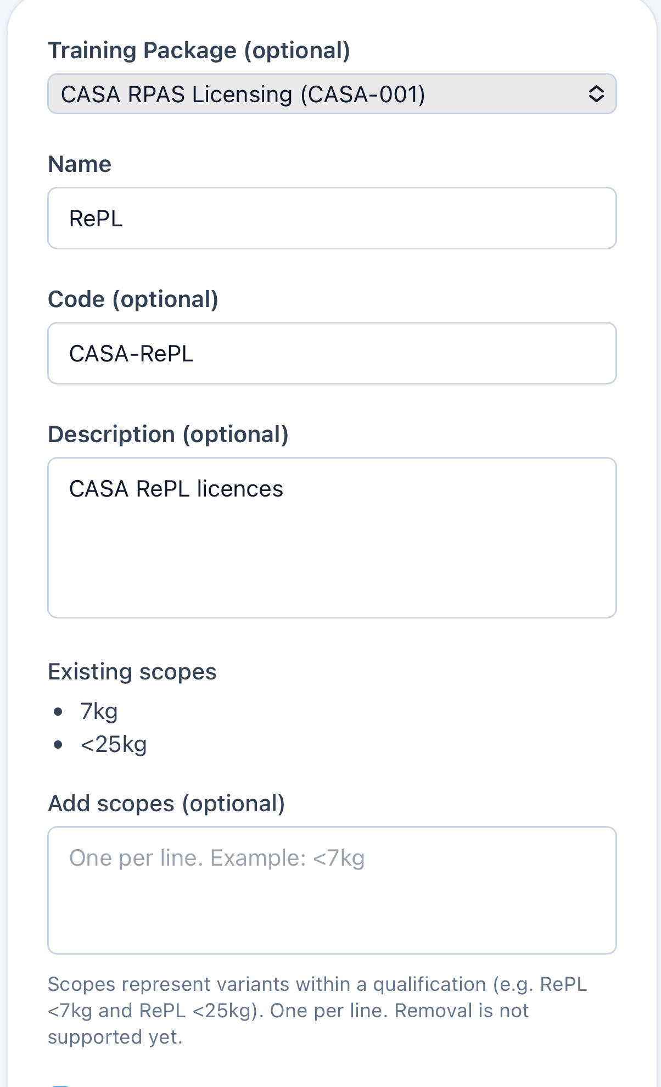
Task: Click the 7kg scope list item
Action: (x=99, y=710)
